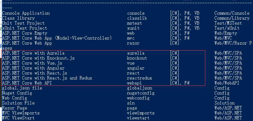Click the 'Solution File' template name
This screenshot has width=253, height=121.
coord(18,103)
